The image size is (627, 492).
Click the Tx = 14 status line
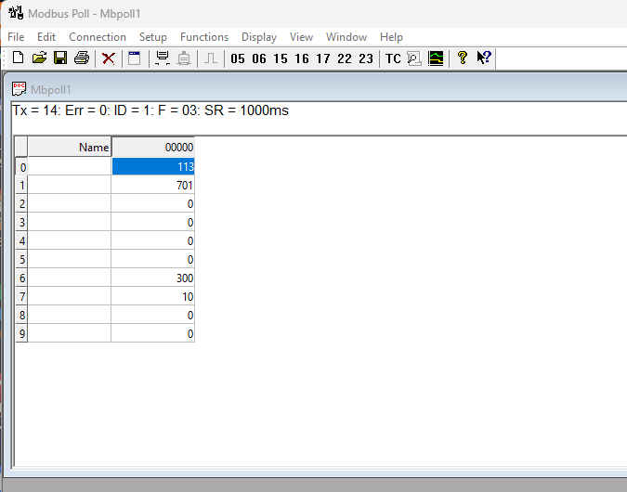[x=150, y=110]
